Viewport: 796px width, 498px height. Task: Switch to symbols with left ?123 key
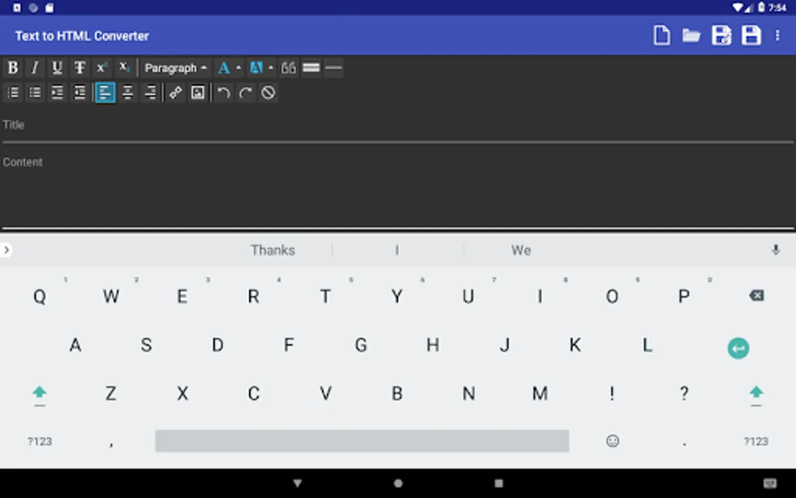[x=40, y=442]
